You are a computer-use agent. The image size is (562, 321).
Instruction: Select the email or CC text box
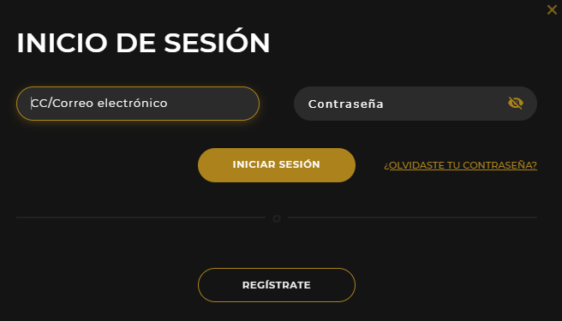point(138,104)
